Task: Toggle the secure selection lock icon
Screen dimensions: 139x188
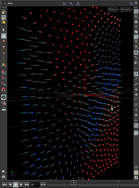Action: 3,36
